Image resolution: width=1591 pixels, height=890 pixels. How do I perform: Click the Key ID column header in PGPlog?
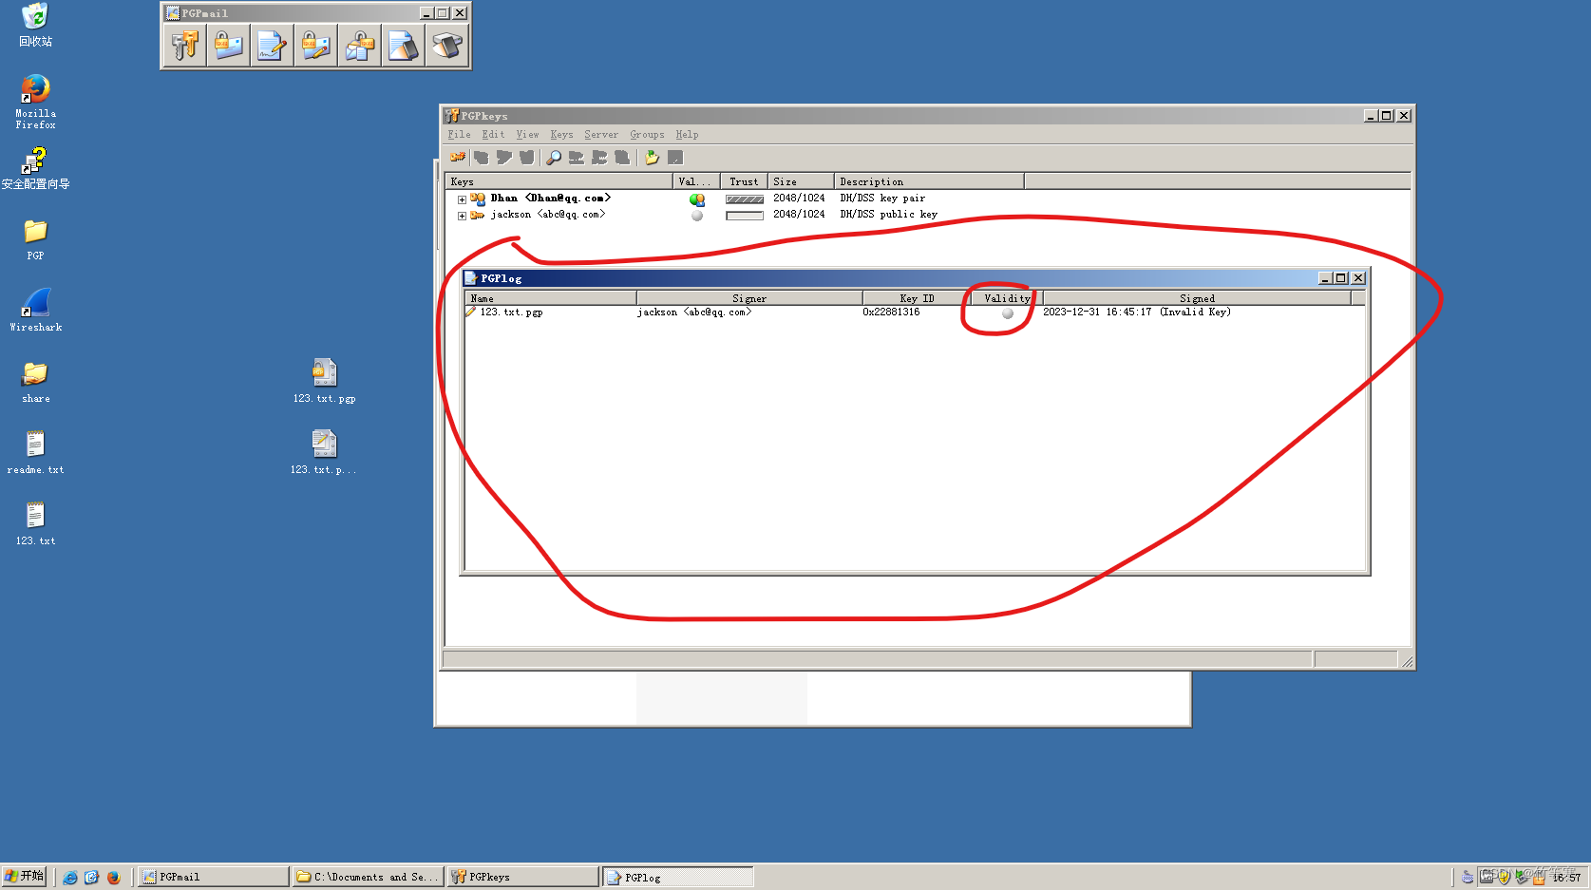click(917, 298)
